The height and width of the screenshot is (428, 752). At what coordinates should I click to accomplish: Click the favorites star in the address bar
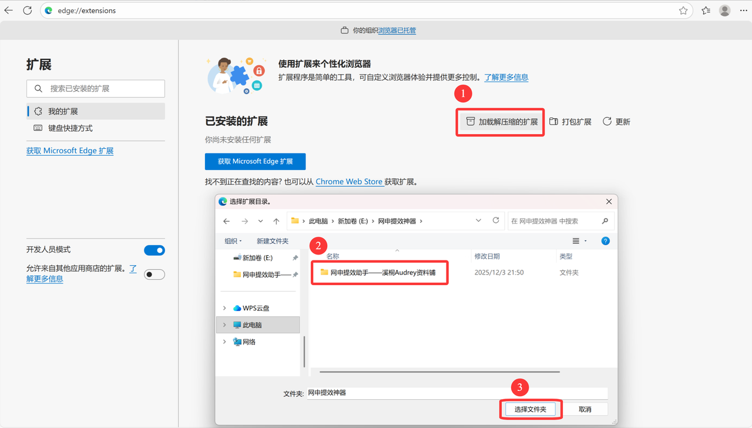tap(683, 10)
